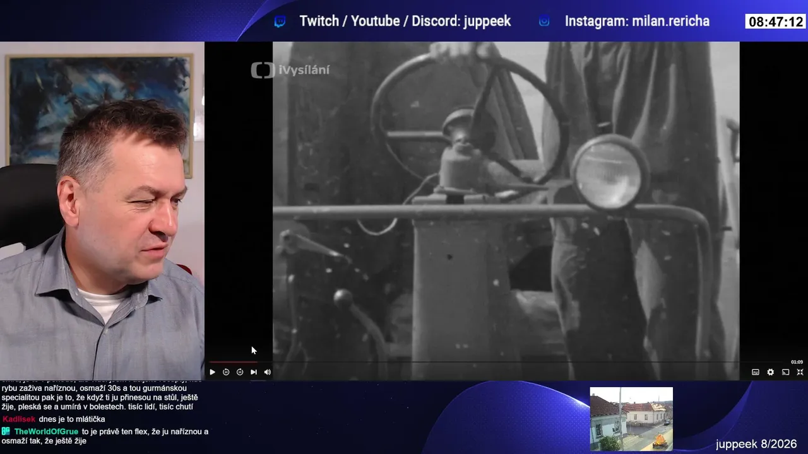Open the street camera thumbnail
Viewport: 808px width, 454px height.
point(631,419)
